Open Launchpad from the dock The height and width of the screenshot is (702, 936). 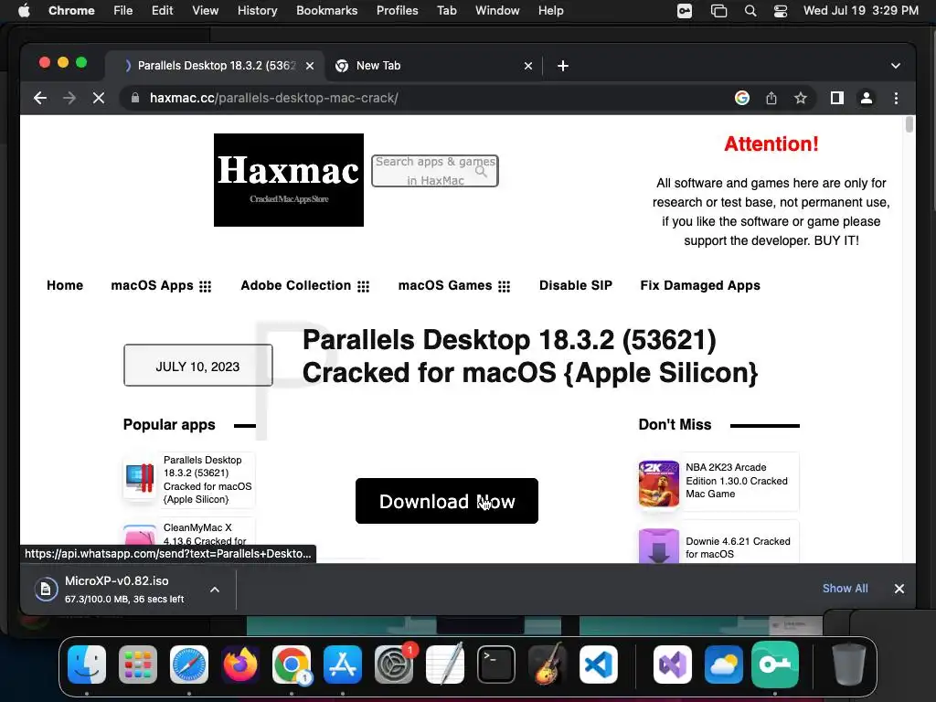tap(138, 665)
